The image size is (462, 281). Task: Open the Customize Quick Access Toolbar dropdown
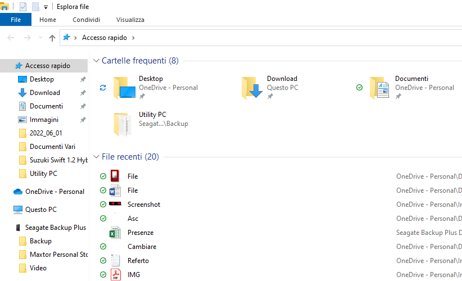[46, 7]
